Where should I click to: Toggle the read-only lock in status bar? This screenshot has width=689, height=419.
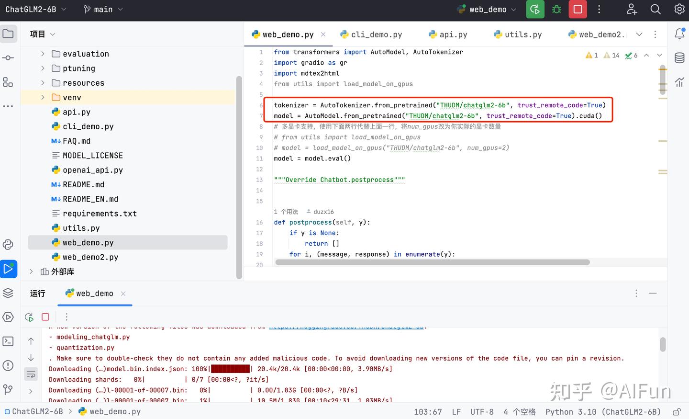[677, 412]
